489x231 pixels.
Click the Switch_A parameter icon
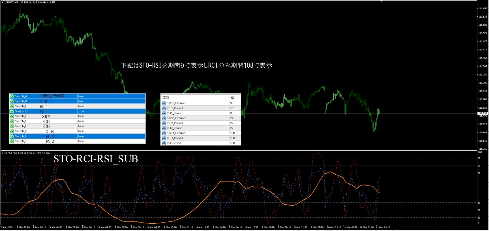[x=12, y=96]
